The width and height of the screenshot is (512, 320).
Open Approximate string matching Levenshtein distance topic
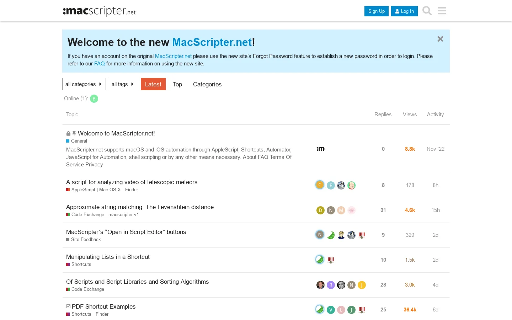tap(140, 207)
